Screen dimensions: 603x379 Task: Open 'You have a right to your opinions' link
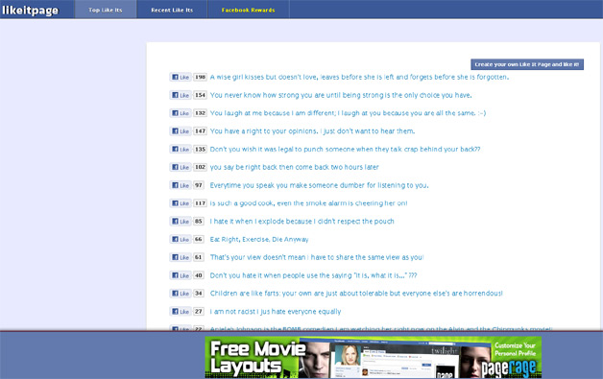[x=312, y=131]
